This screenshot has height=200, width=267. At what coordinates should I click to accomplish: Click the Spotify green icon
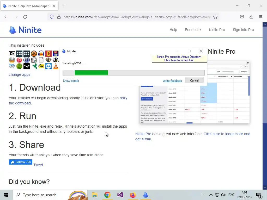19,66
